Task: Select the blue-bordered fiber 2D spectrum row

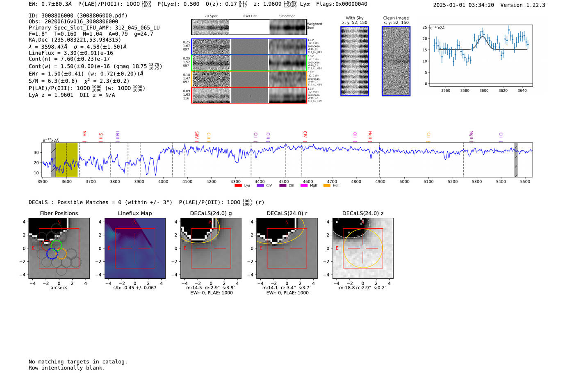Action: tap(249, 47)
